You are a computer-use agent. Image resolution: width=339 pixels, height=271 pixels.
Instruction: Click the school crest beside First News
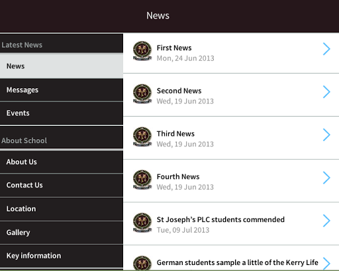pyautogui.click(x=142, y=51)
